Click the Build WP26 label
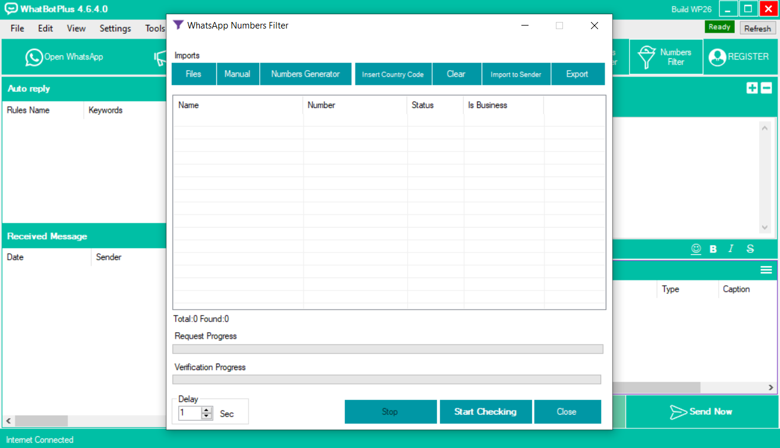 (691, 10)
